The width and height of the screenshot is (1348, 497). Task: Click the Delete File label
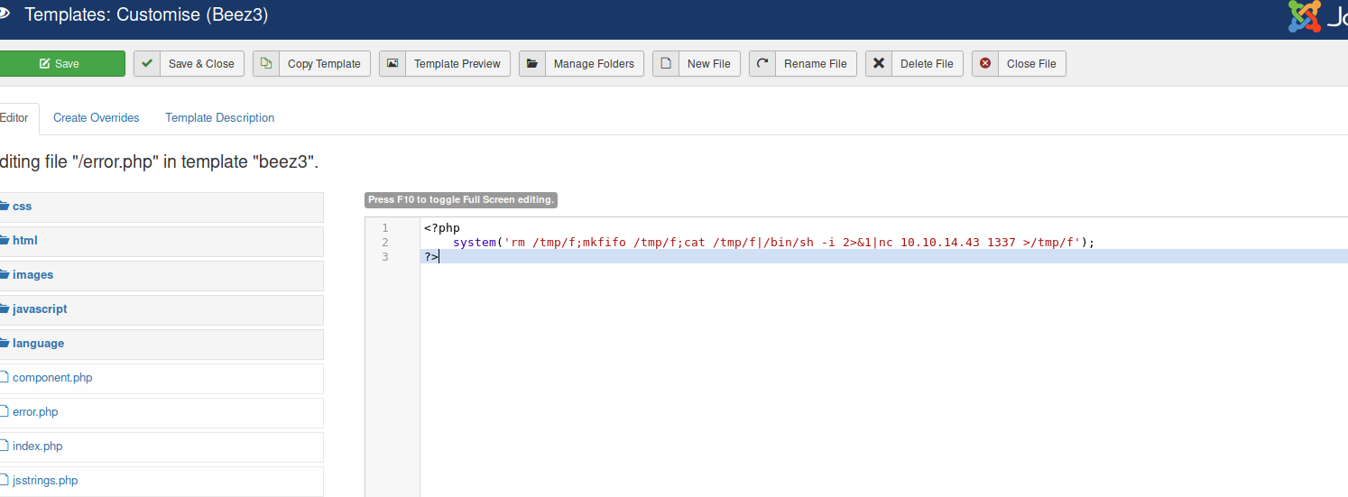pos(927,64)
